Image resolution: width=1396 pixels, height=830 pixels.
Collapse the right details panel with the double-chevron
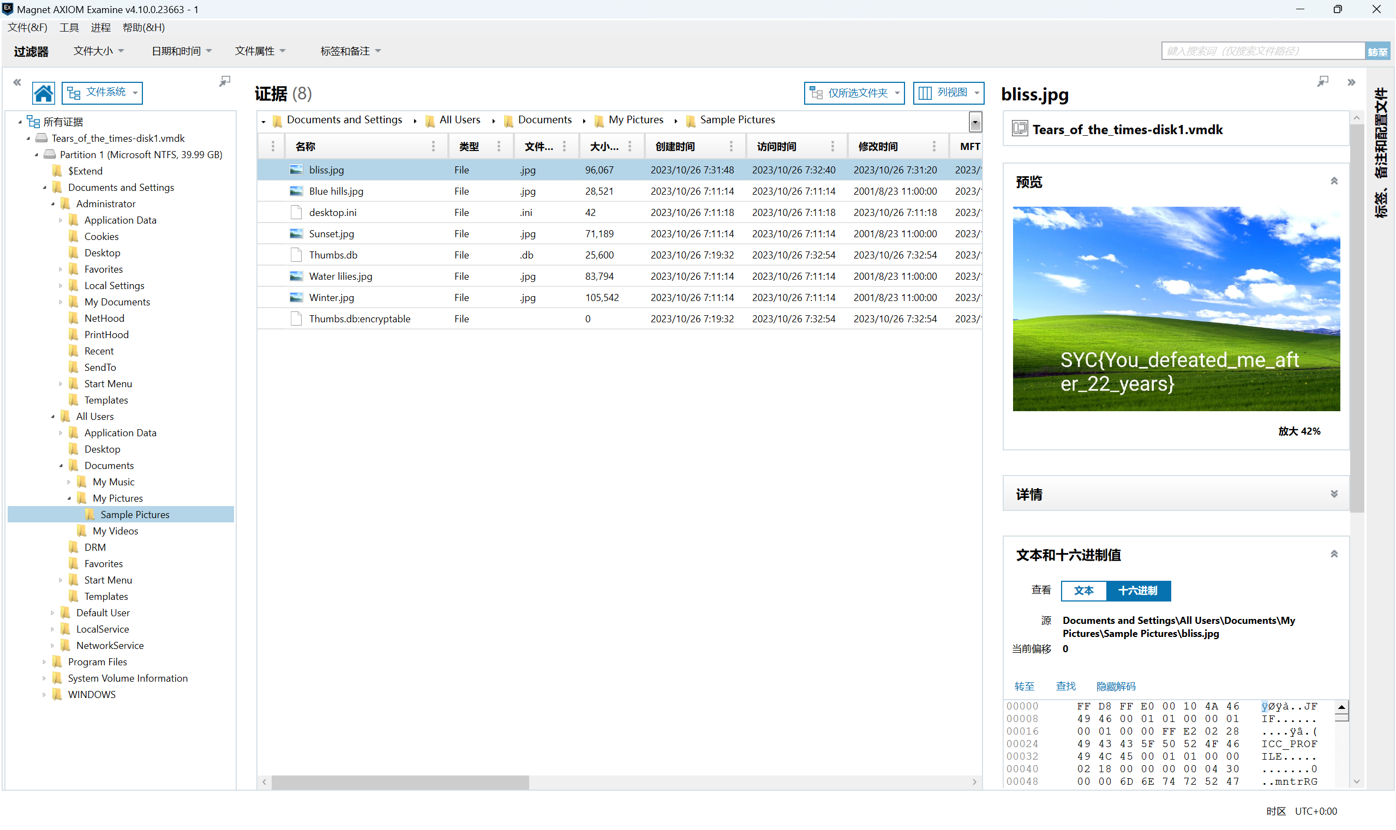1351,82
